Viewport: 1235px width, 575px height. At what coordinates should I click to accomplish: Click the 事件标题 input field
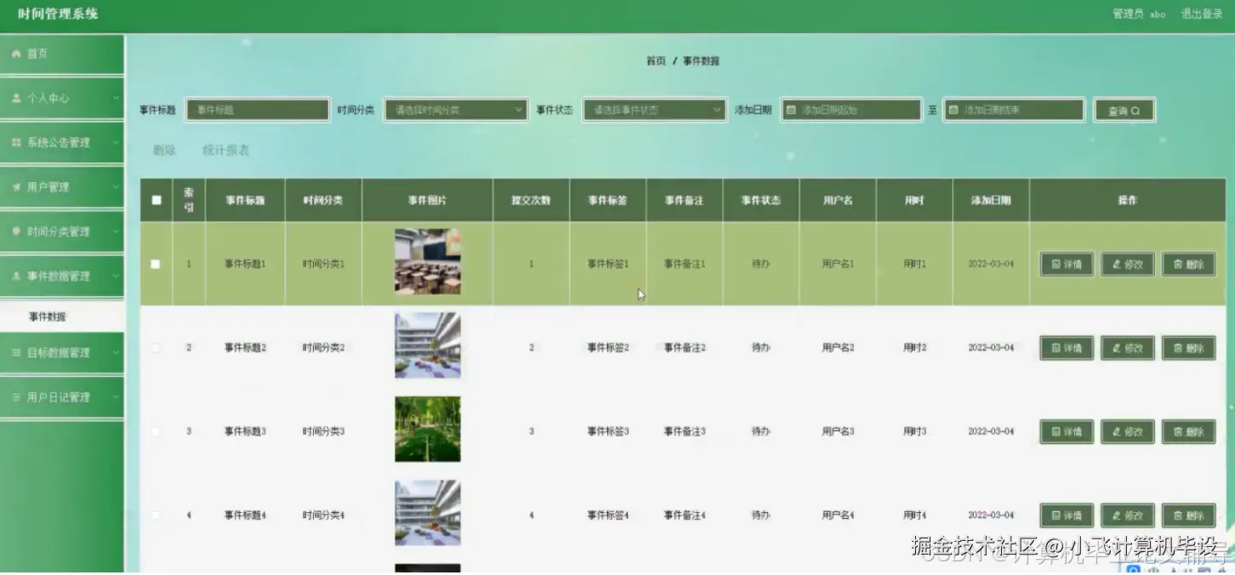click(x=258, y=110)
